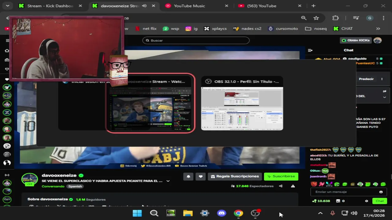Screen dimensions: 392x220
Task: Switch to Stream - Kick Dashboard tab
Action: 50,6
